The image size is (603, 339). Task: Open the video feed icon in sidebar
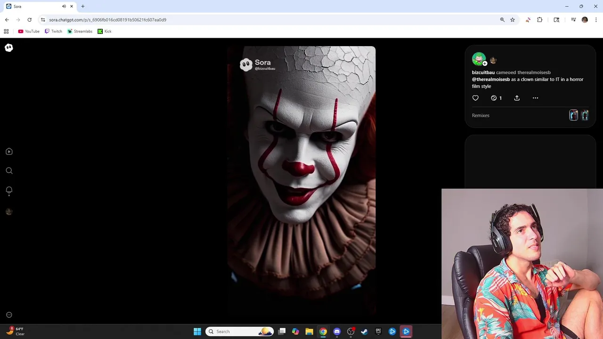9,152
